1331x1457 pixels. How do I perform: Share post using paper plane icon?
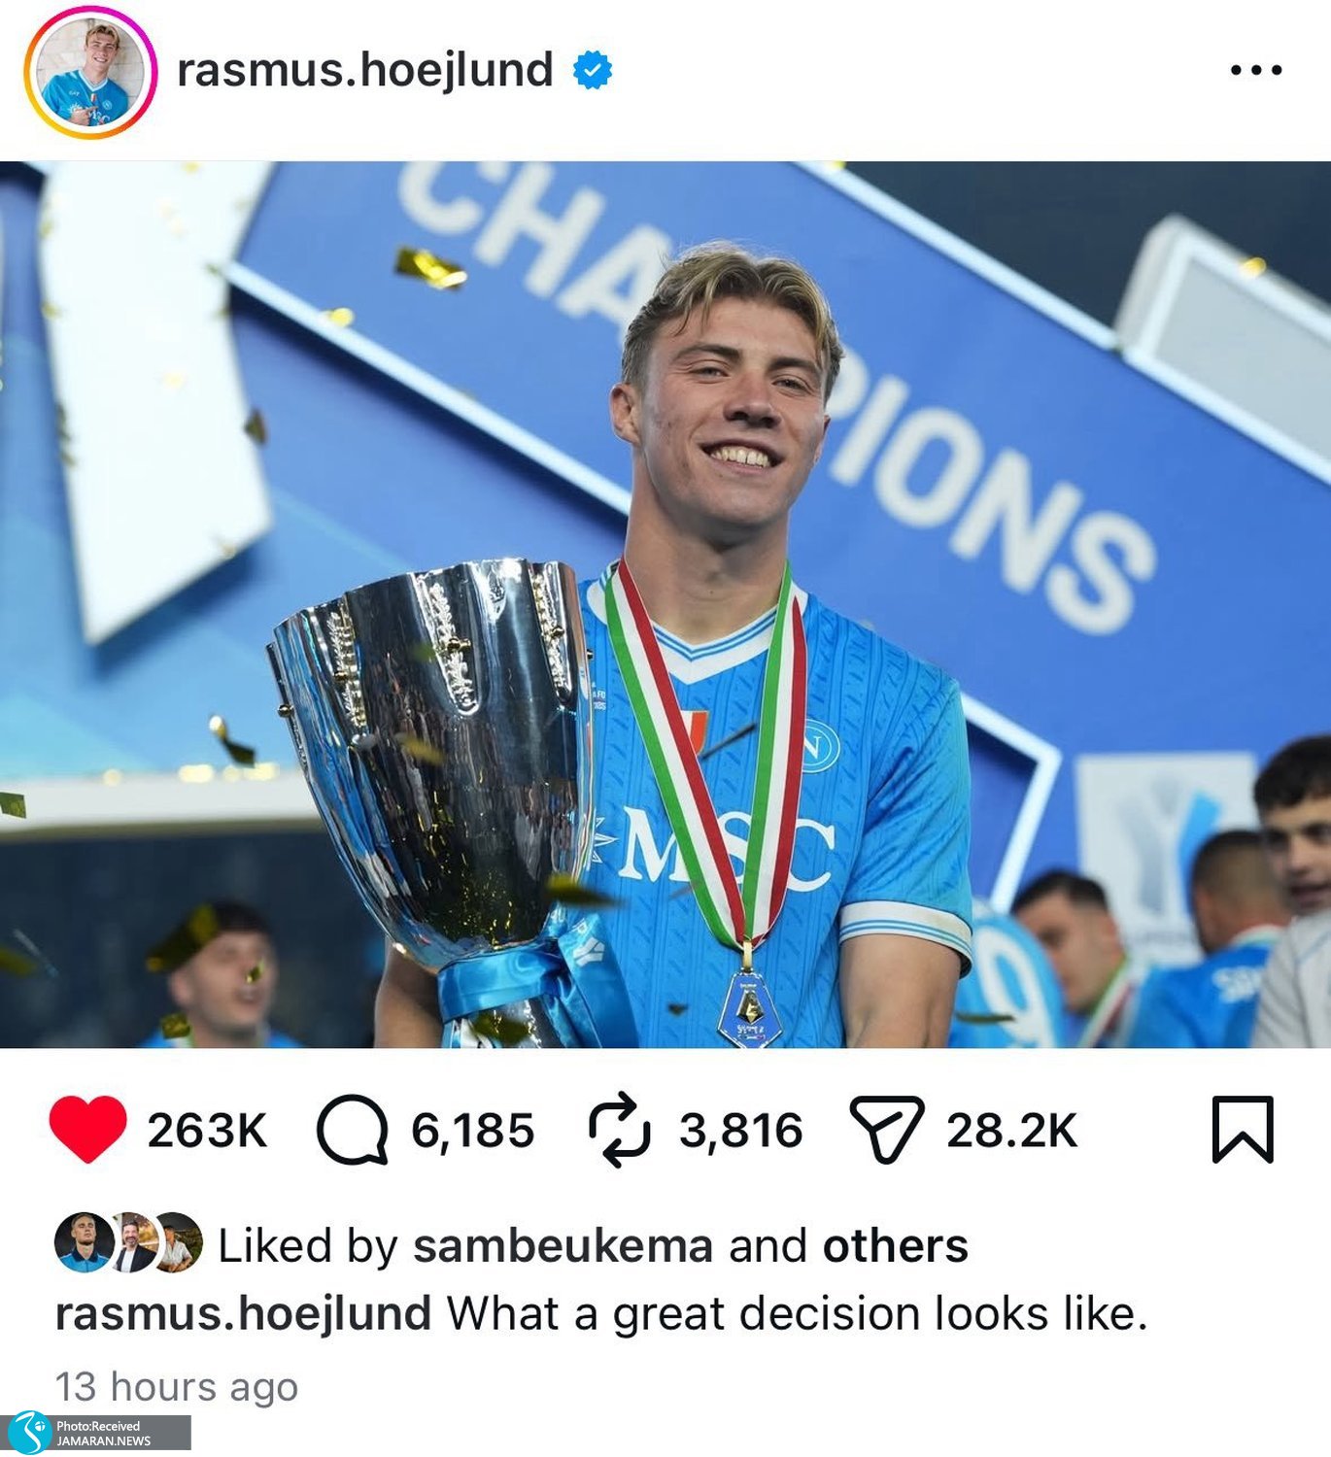(886, 1130)
